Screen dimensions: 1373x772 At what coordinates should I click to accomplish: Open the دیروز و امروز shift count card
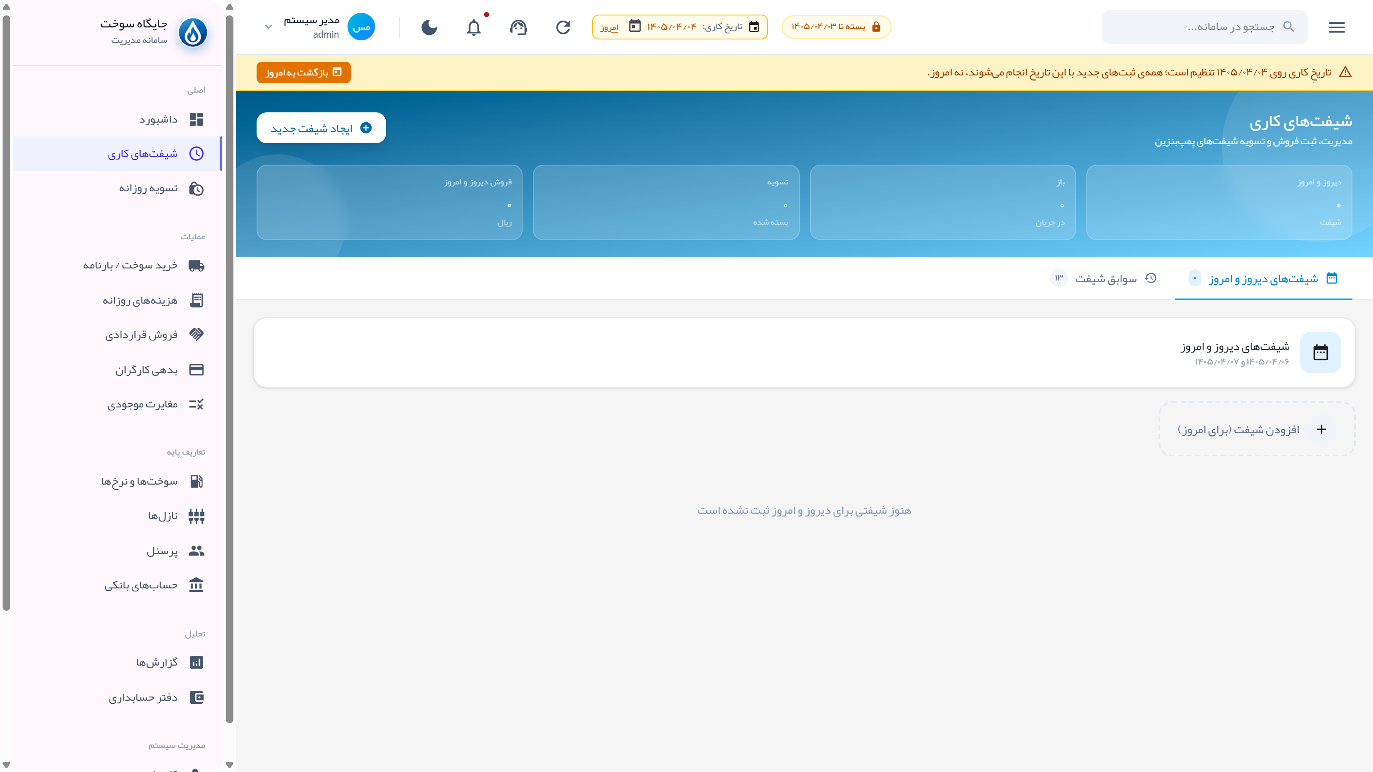point(1219,202)
